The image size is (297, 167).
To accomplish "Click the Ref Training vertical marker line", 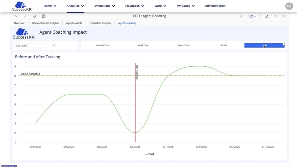I will [x=135, y=102].
